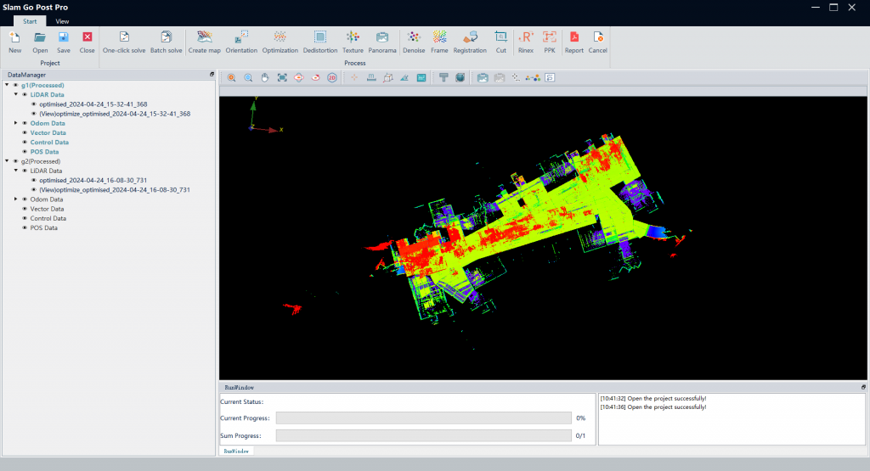
Task: Activate the pan hand tool in viewer toolbar
Action: click(x=265, y=77)
